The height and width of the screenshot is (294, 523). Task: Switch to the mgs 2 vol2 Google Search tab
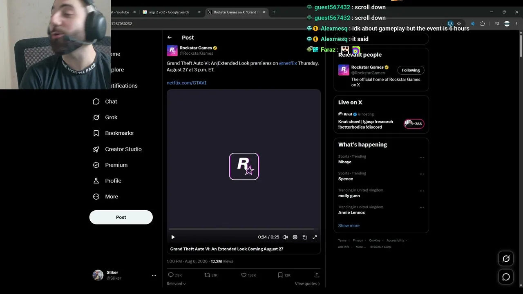point(169,12)
